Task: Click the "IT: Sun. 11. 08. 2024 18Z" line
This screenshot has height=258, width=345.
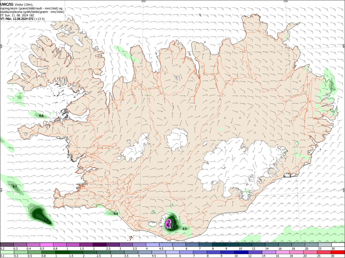Action: click(17, 15)
